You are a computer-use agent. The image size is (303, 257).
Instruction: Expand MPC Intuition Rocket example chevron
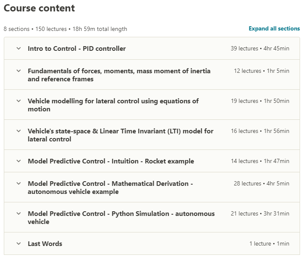19,161
